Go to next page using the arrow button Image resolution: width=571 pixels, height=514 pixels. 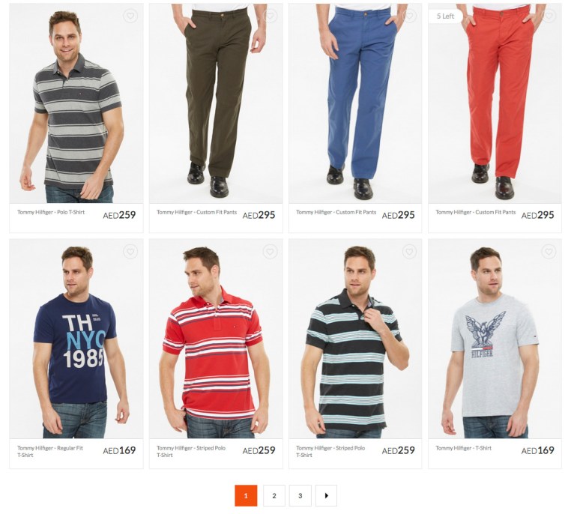[326, 495]
